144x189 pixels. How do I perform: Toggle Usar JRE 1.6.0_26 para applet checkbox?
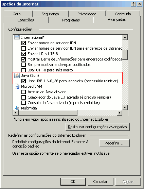click(x=23, y=81)
